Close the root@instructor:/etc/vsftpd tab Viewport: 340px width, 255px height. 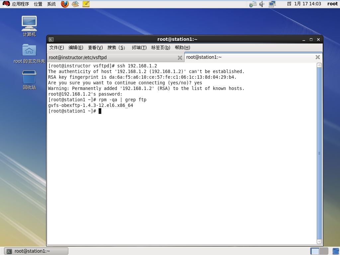click(180, 58)
